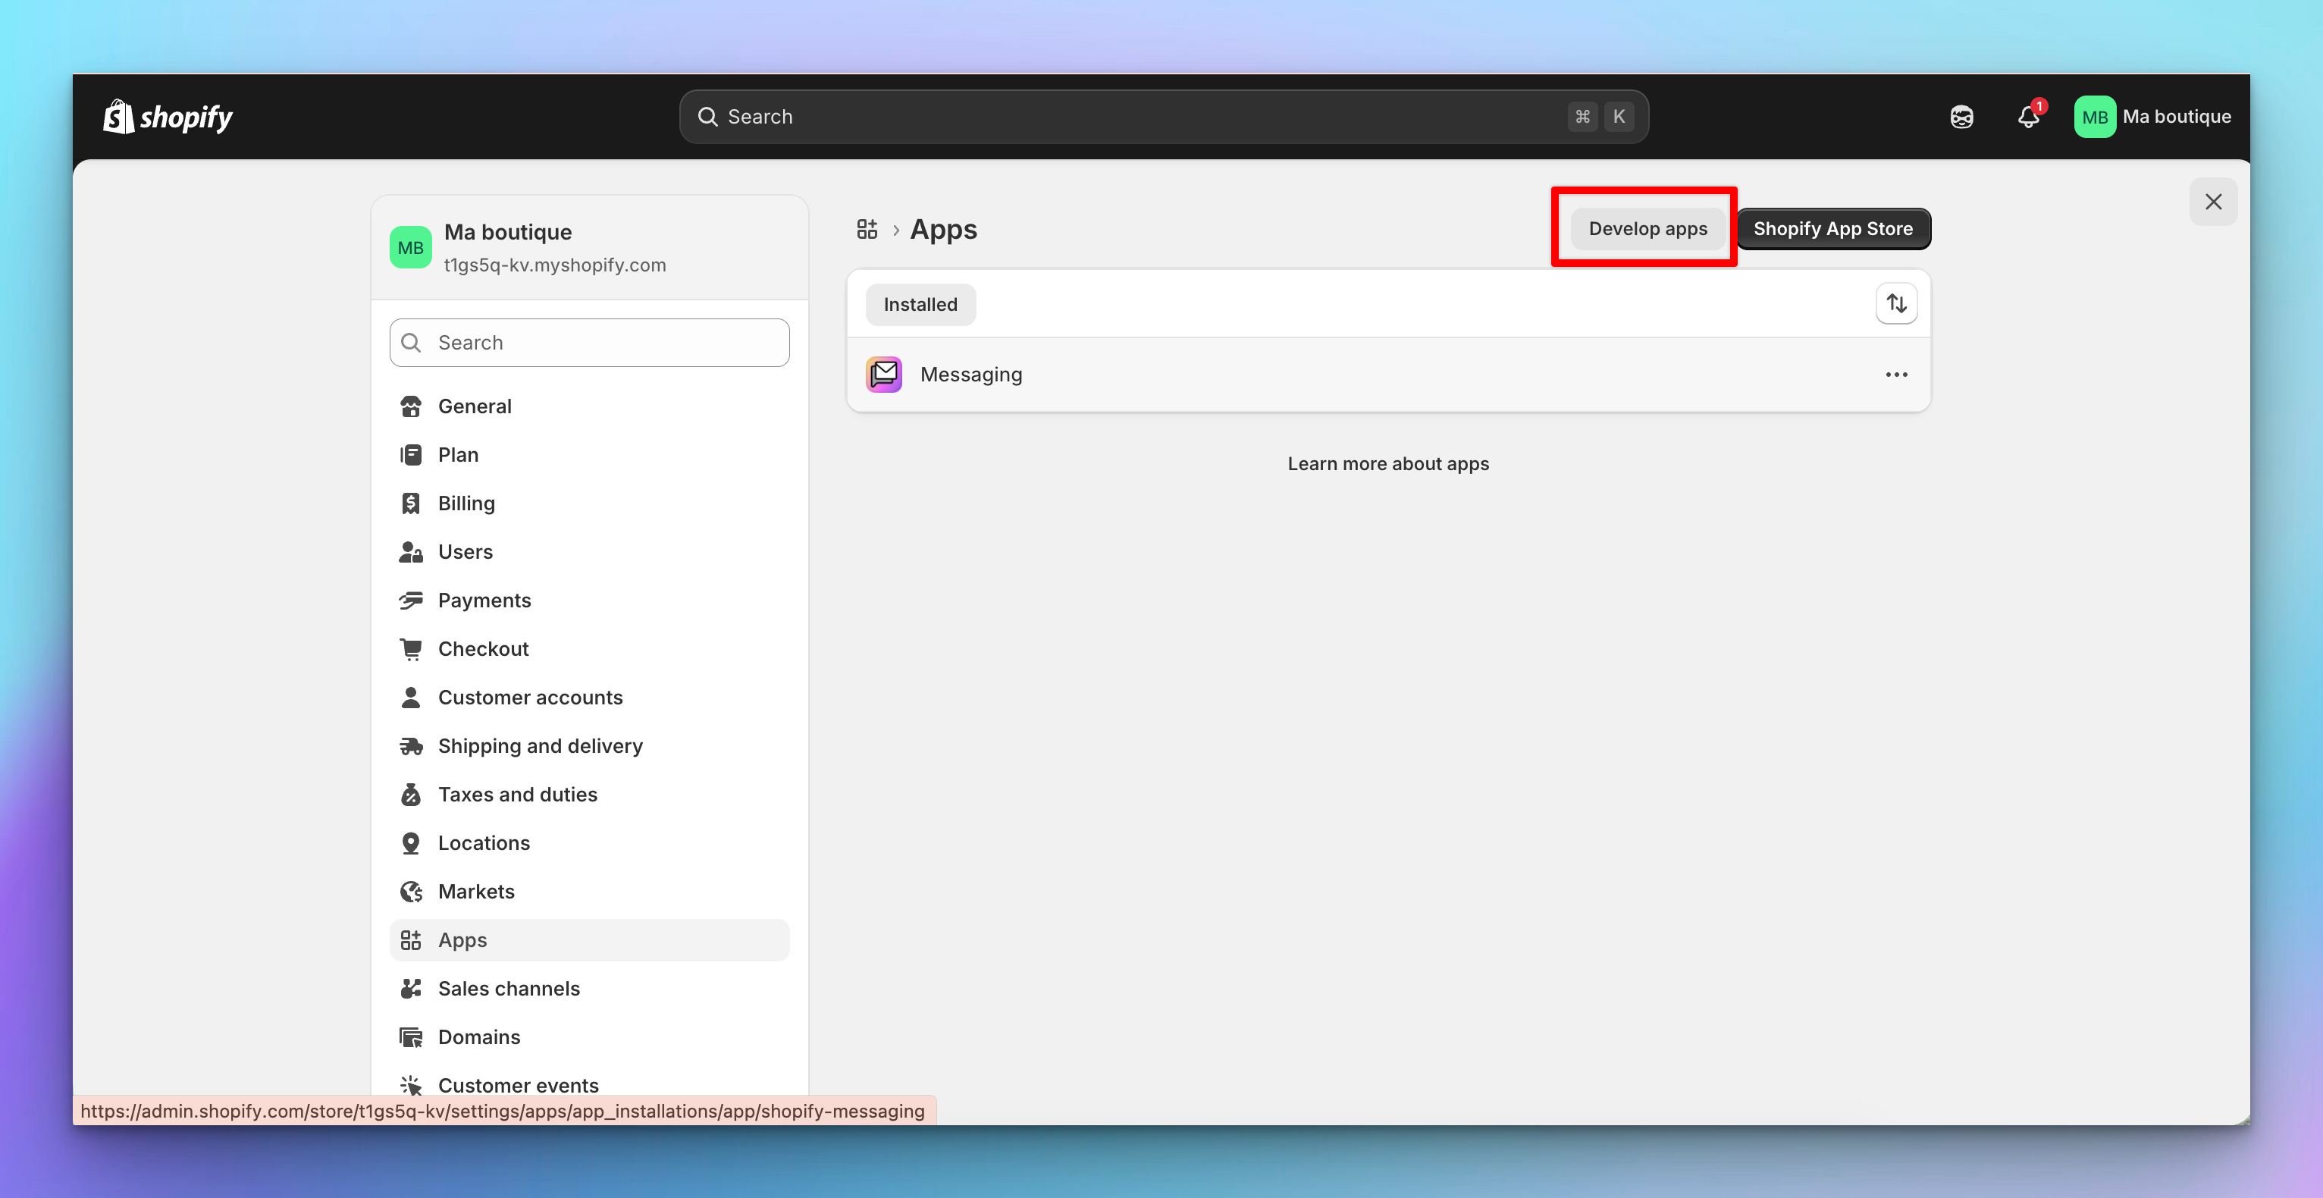Click the Develop apps button
This screenshot has height=1198, width=2323.
(x=1647, y=229)
